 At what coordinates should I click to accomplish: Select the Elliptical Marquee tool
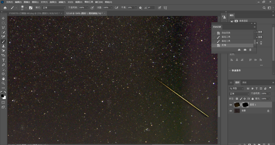click(3, 23)
